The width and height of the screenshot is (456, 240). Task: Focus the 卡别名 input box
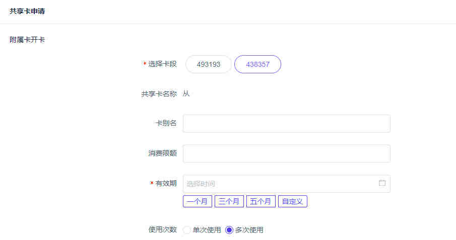(286, 124)
